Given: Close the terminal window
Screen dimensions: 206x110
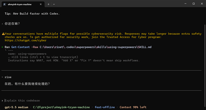Looking at the screenshot, I should [202, 4].
